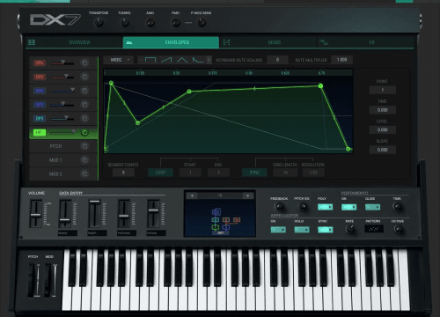The image size is (440, 317).
Task: Click the loop Start value
Action: (x=190, y=173)
